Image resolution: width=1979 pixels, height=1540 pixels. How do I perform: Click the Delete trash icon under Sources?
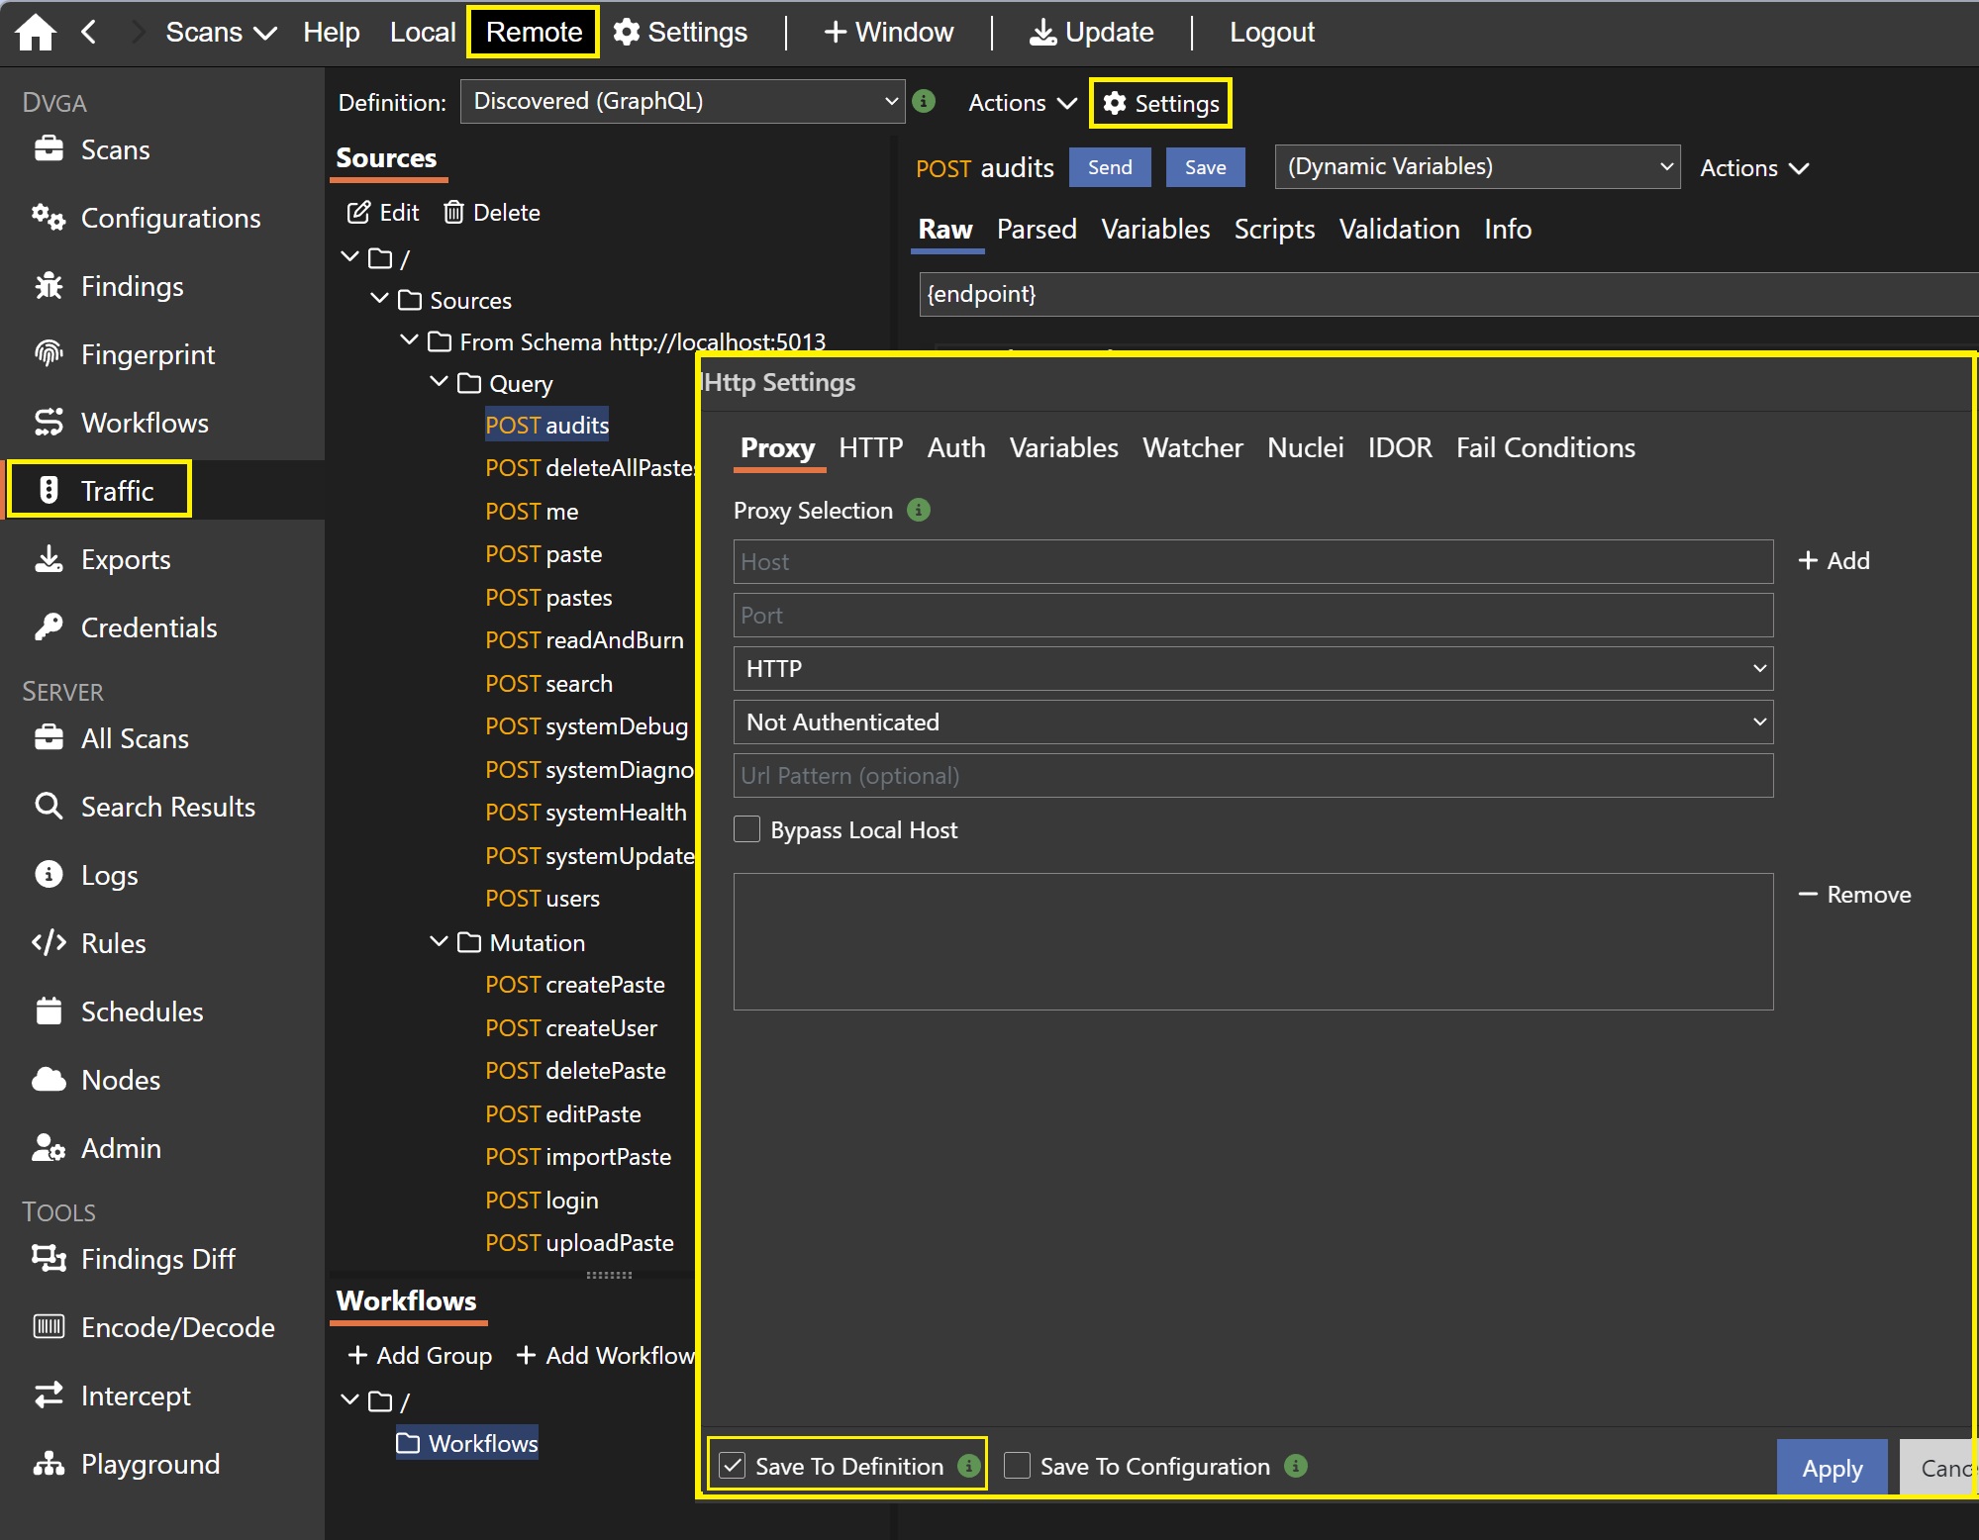pos(453,213)
